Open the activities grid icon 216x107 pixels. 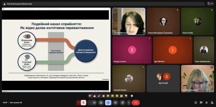[206, 102]
